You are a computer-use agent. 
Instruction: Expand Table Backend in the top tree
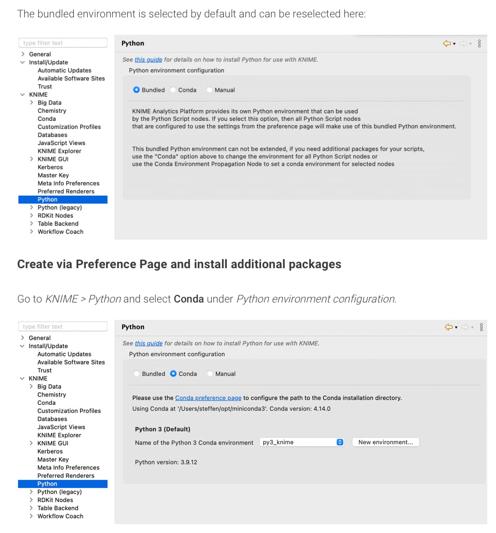[31, 224]
